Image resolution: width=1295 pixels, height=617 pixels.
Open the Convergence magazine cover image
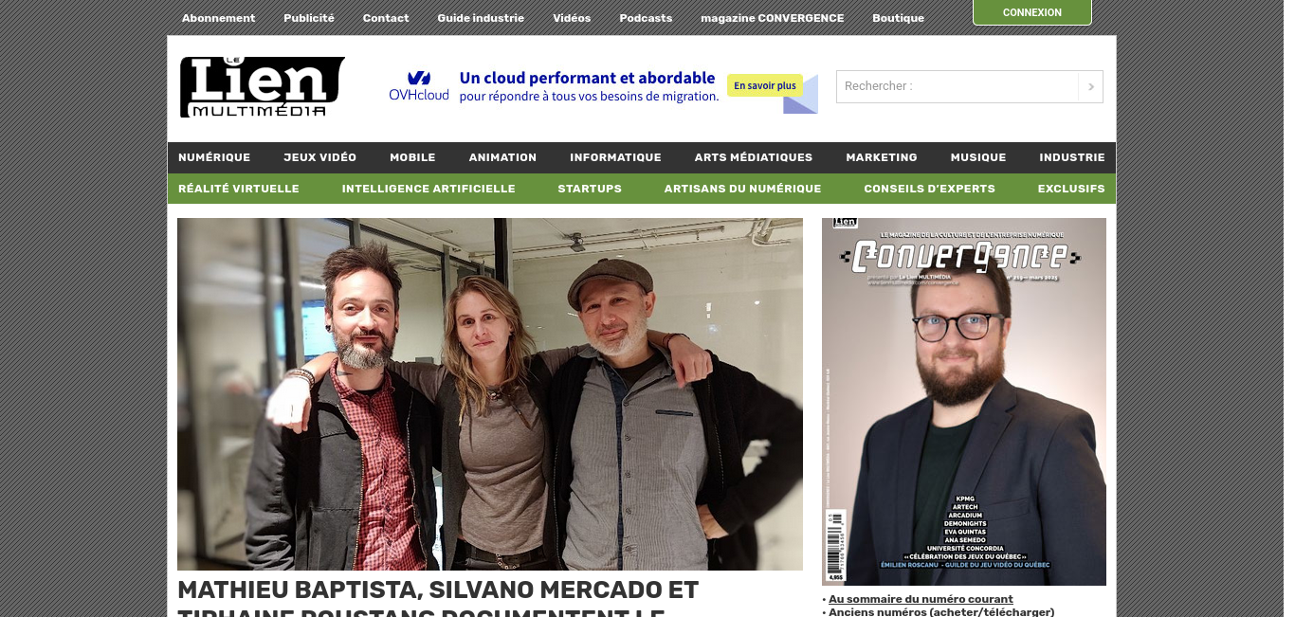click(x=964, y=402)
